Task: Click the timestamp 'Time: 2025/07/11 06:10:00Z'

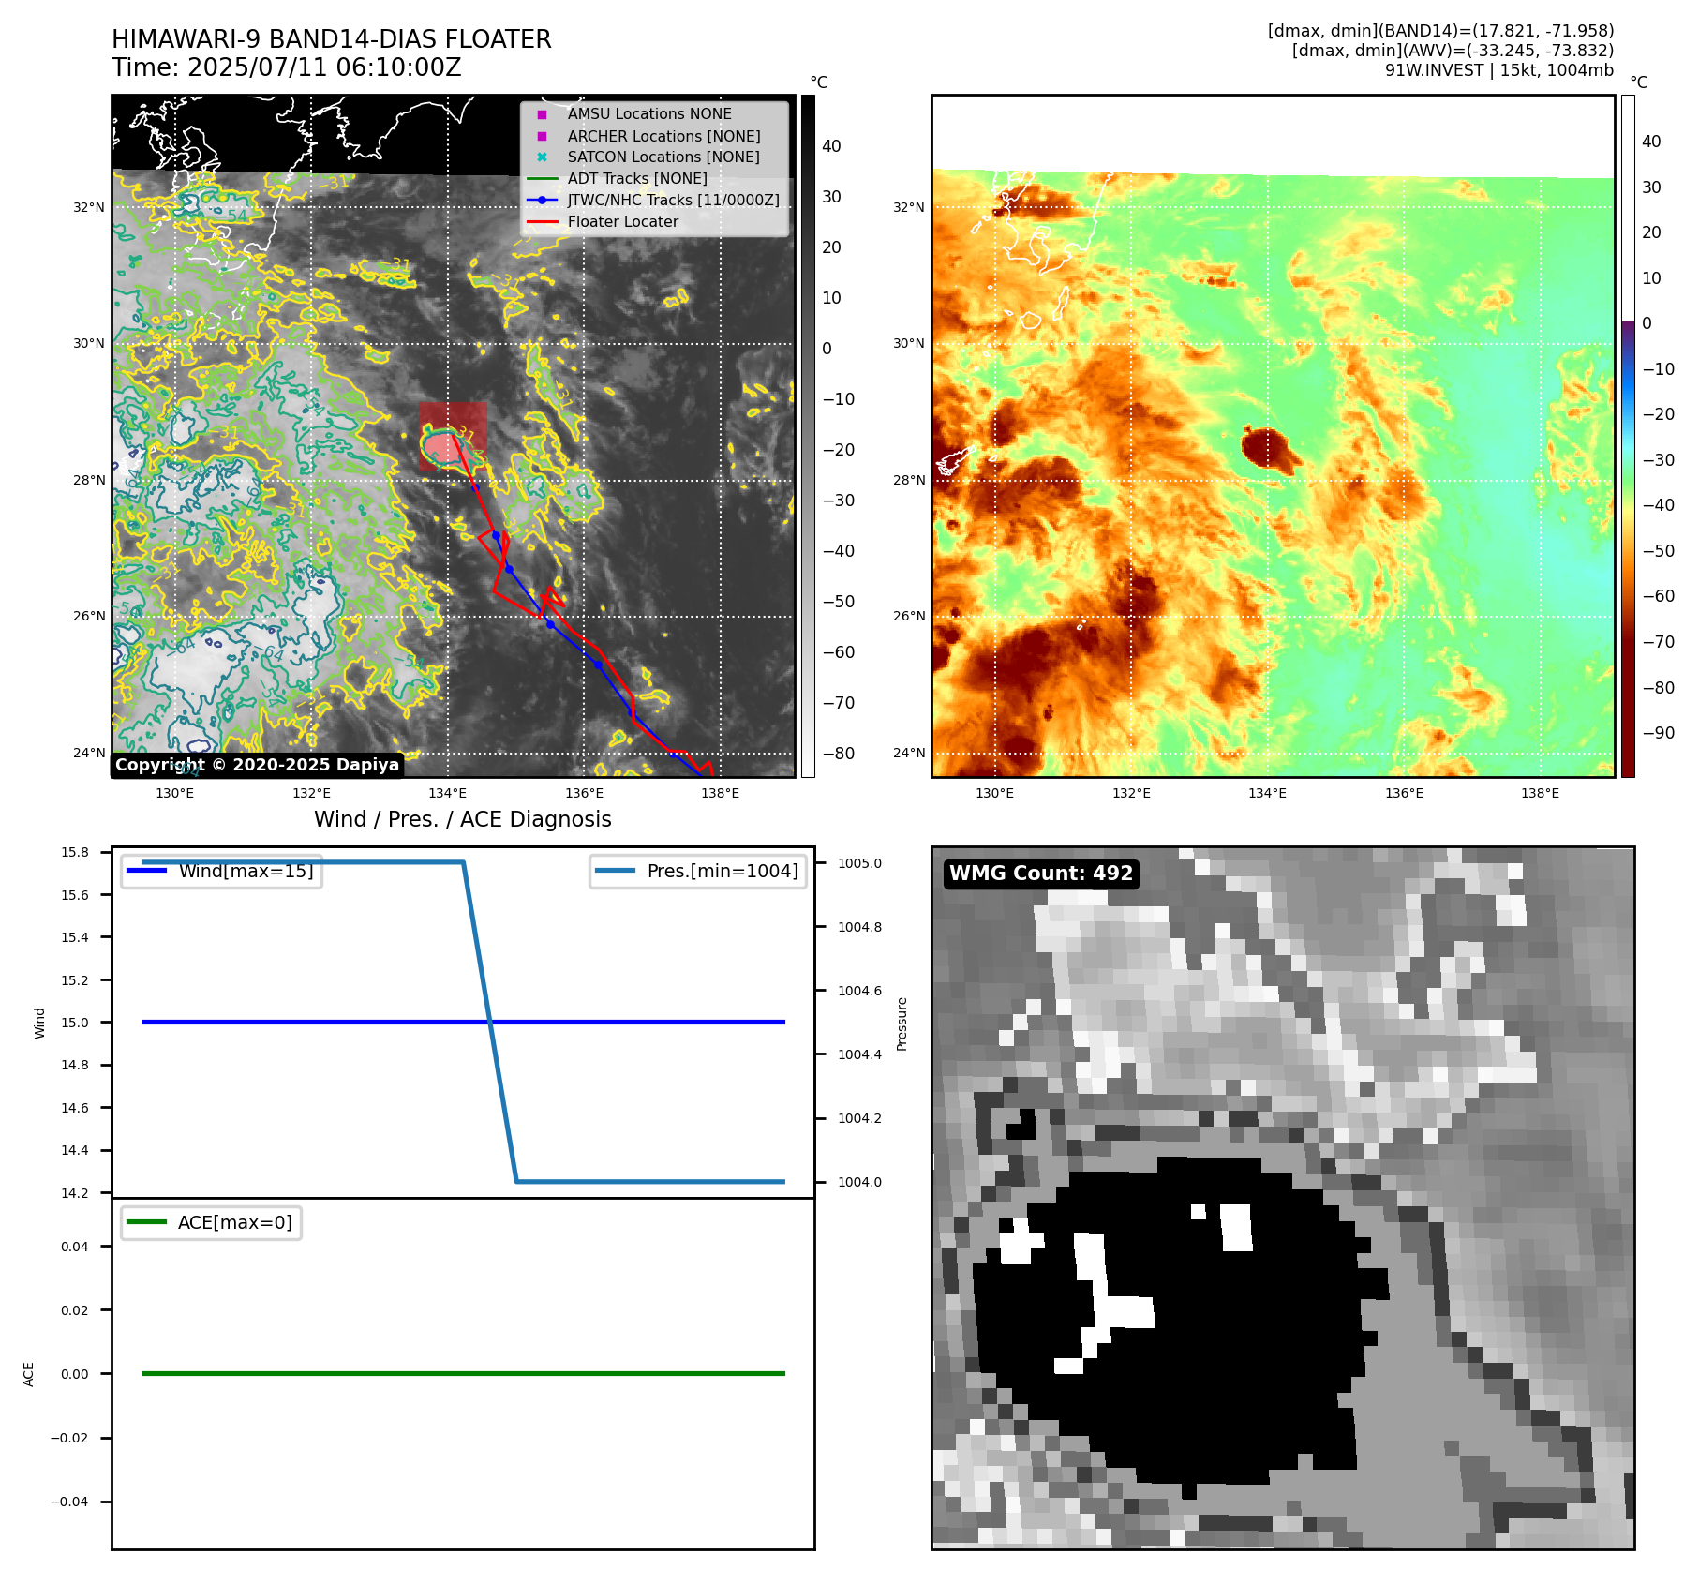Action: (287, 67)
